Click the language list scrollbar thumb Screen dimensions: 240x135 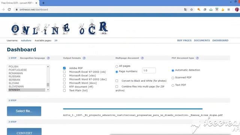tap(48, 85)
